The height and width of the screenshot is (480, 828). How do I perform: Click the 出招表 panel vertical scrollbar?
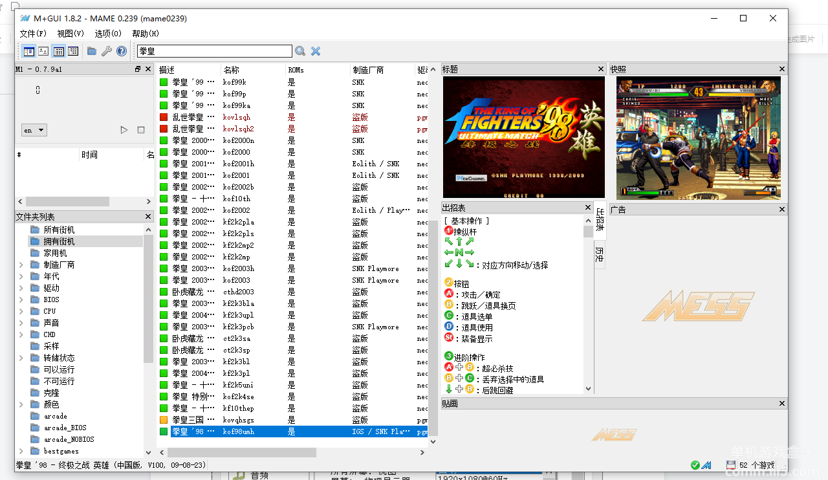588,232
